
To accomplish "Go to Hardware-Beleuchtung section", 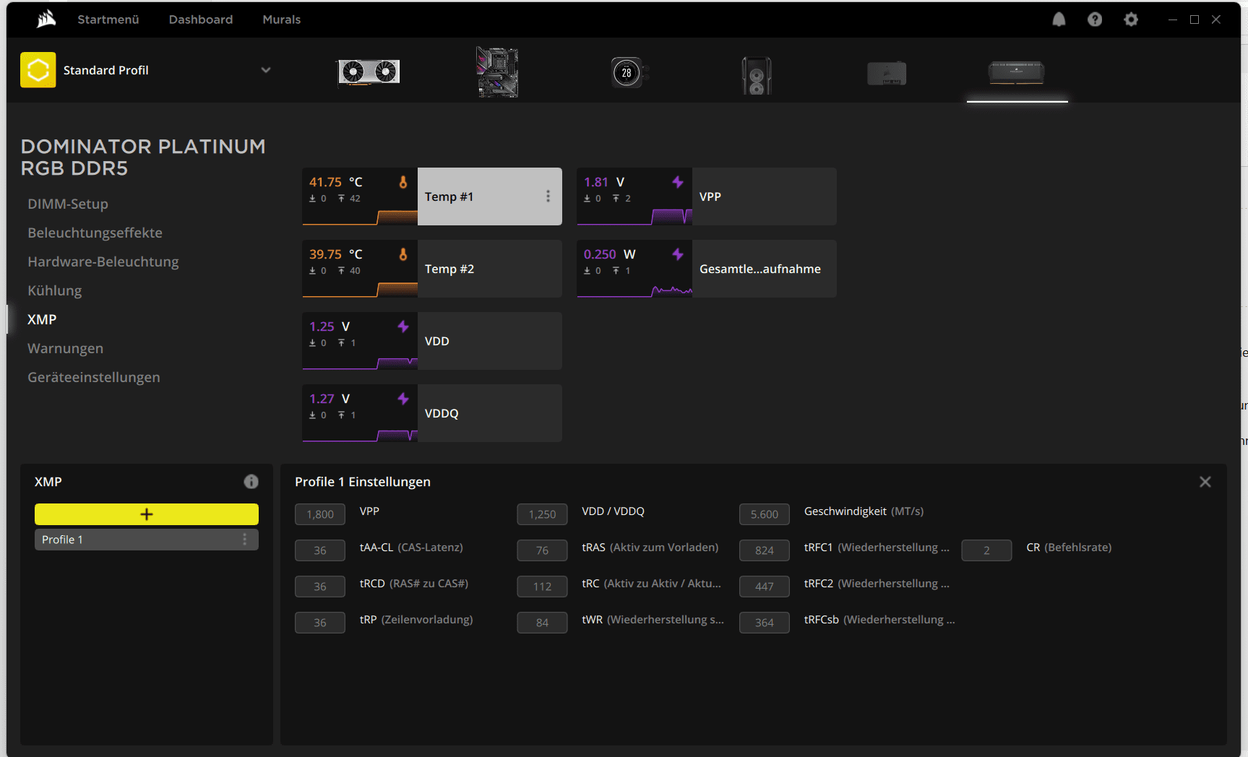I will [103, 261].
